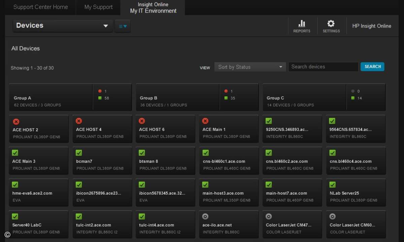Click Group C green count 14 indicator

[x=357, y=98]
